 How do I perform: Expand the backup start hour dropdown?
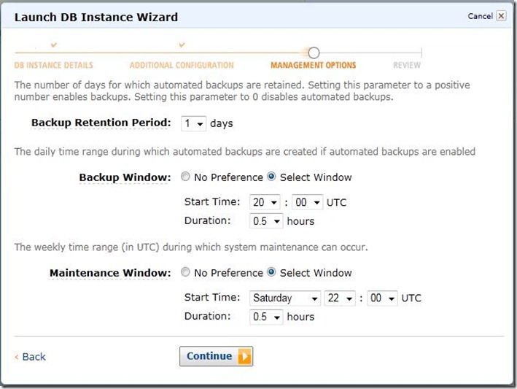(x=265, y=202)
